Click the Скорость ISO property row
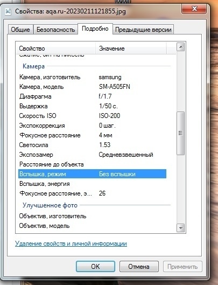The width and height of the screenshot is (218, 285). (92, 116)
